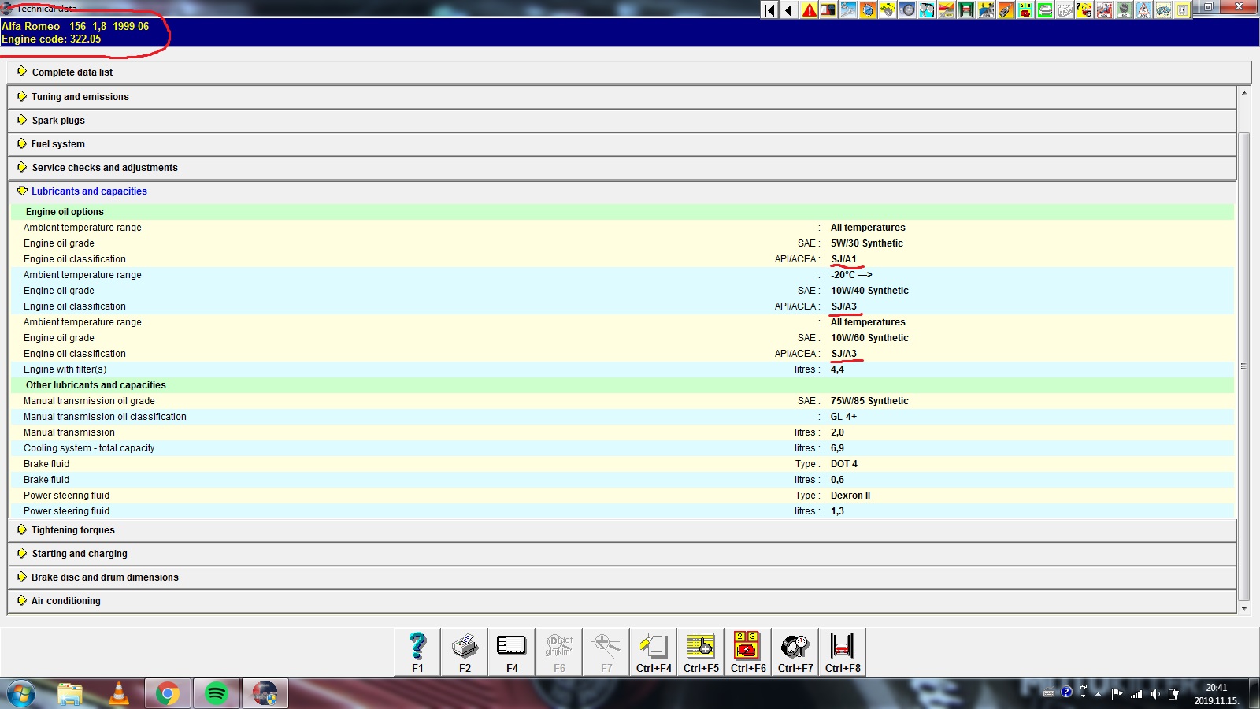Image resolution: width=1260 pixels, height=709 pixels.
Task: Open help with the F1 question mark button
Action: point(417,651)
